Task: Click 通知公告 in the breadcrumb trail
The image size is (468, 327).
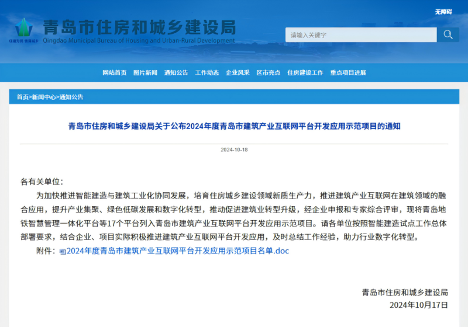Action: tap(71, 97)
